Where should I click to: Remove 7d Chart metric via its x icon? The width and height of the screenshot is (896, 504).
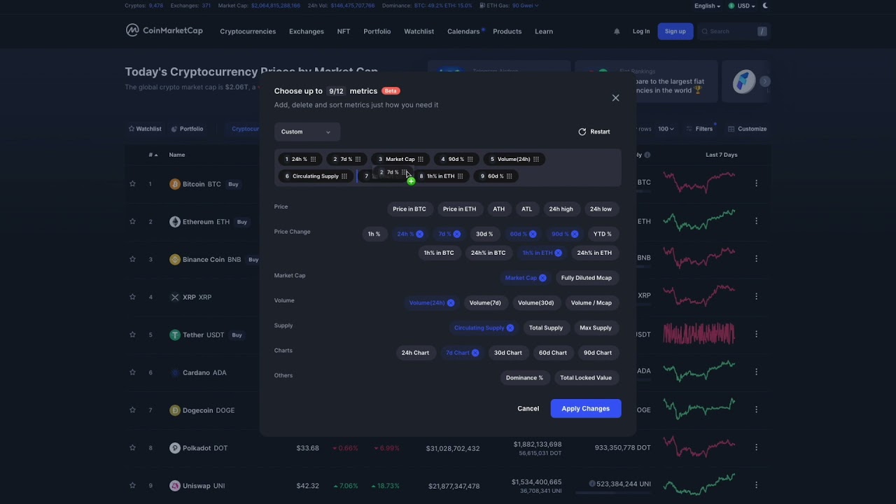[x=475, y=353]
